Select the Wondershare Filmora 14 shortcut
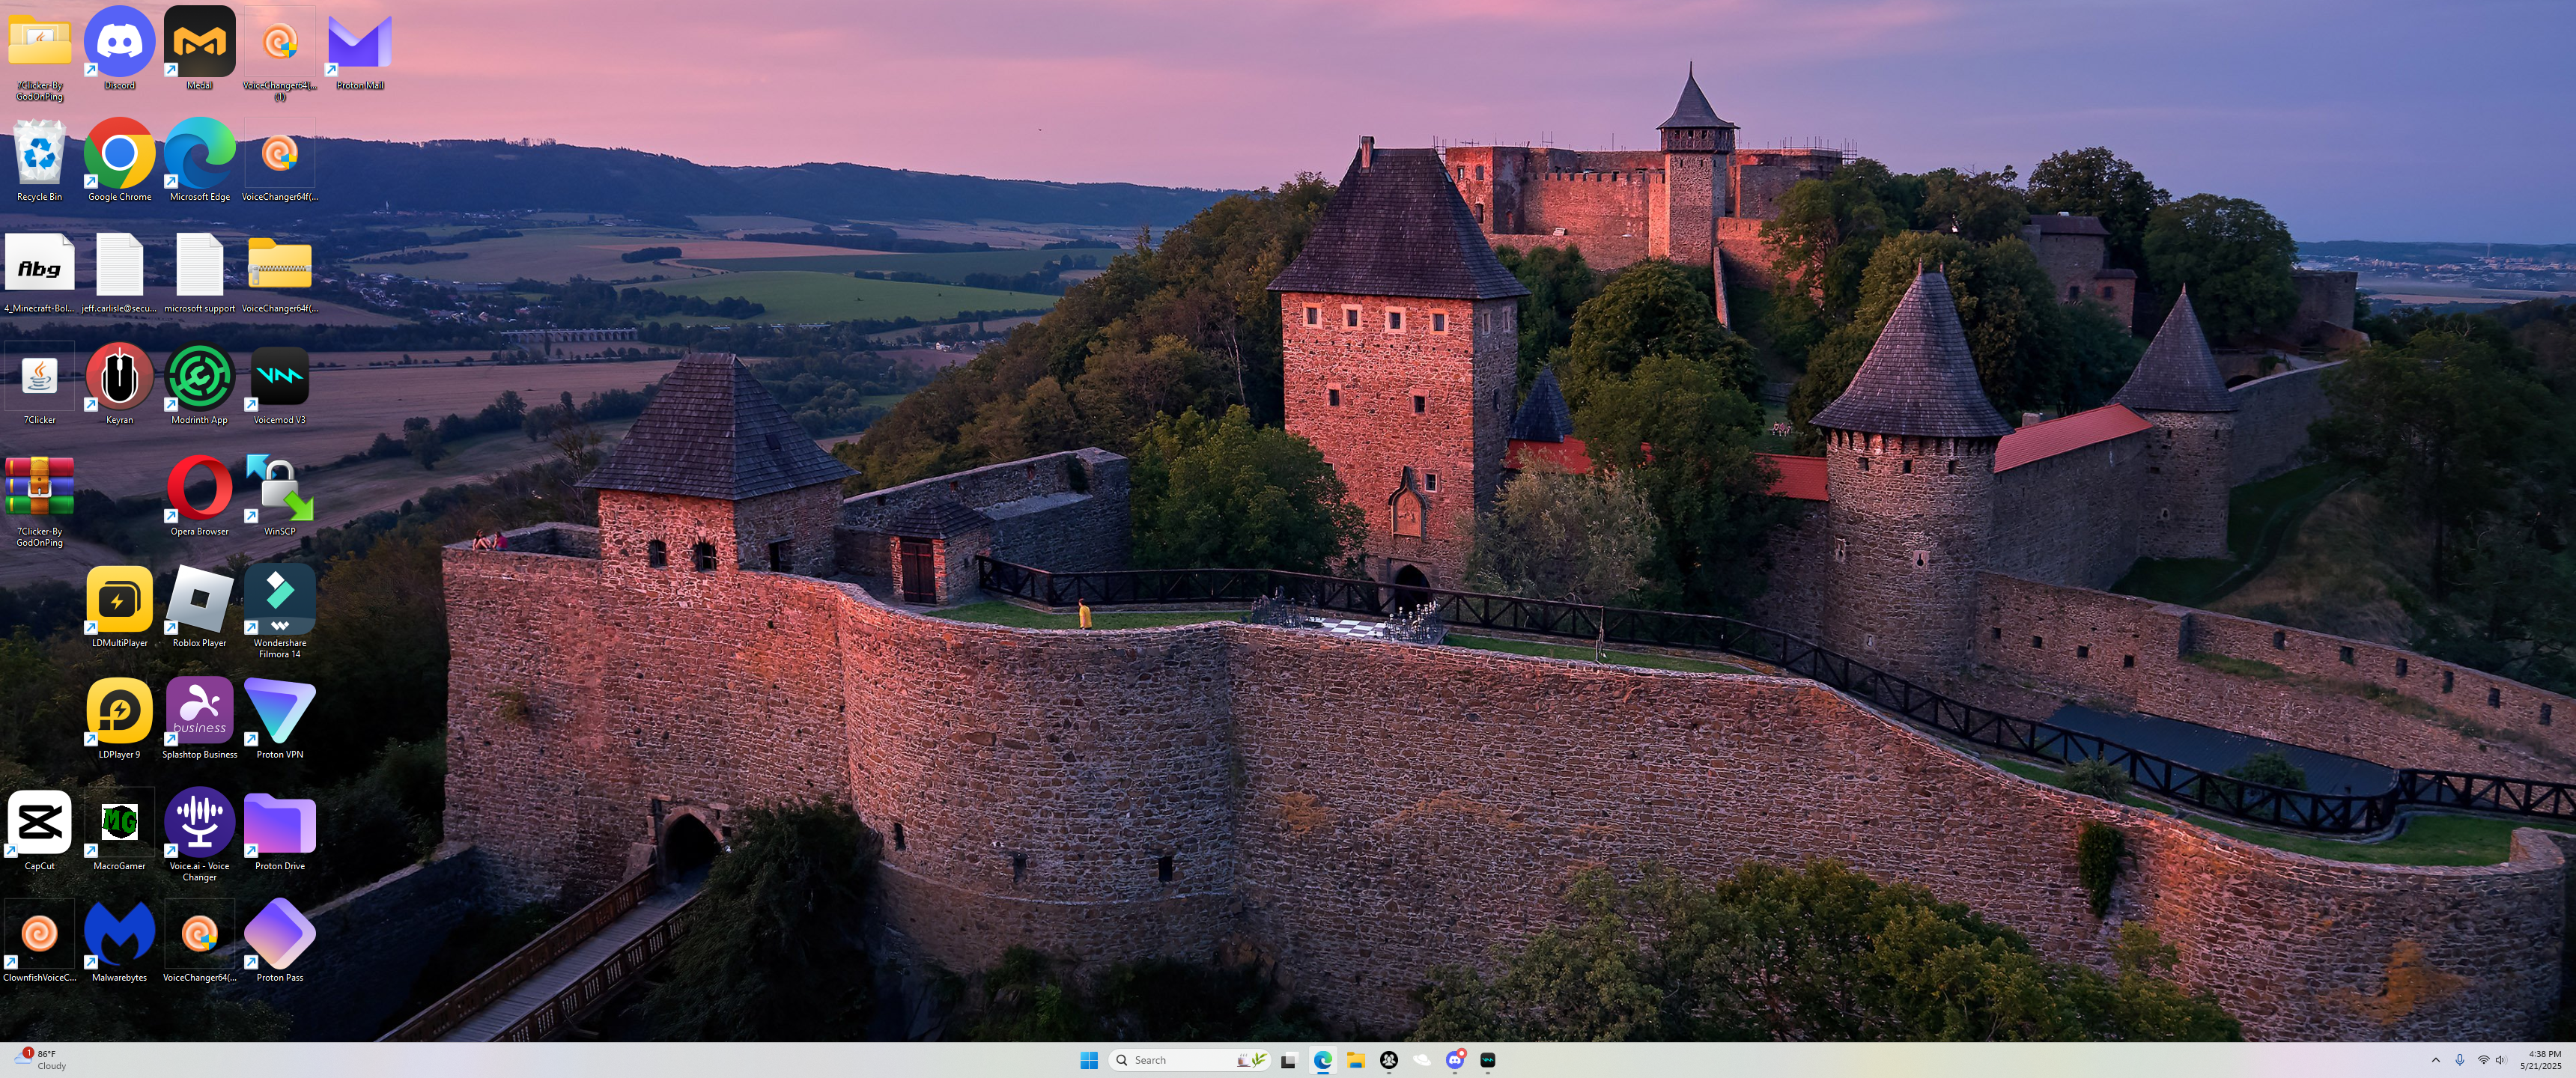This screenshot has width=2576, height=1078. (279, 600)
